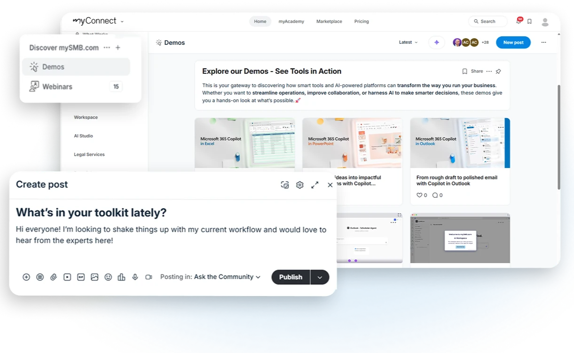
Task: Click the cover image icon in Create post header
Action: click(x=285, y=185)
